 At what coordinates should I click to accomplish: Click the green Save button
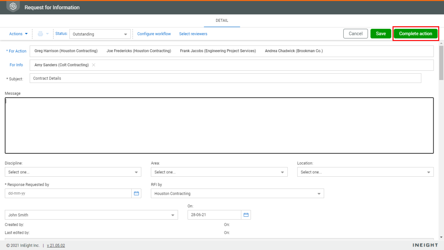381,34
